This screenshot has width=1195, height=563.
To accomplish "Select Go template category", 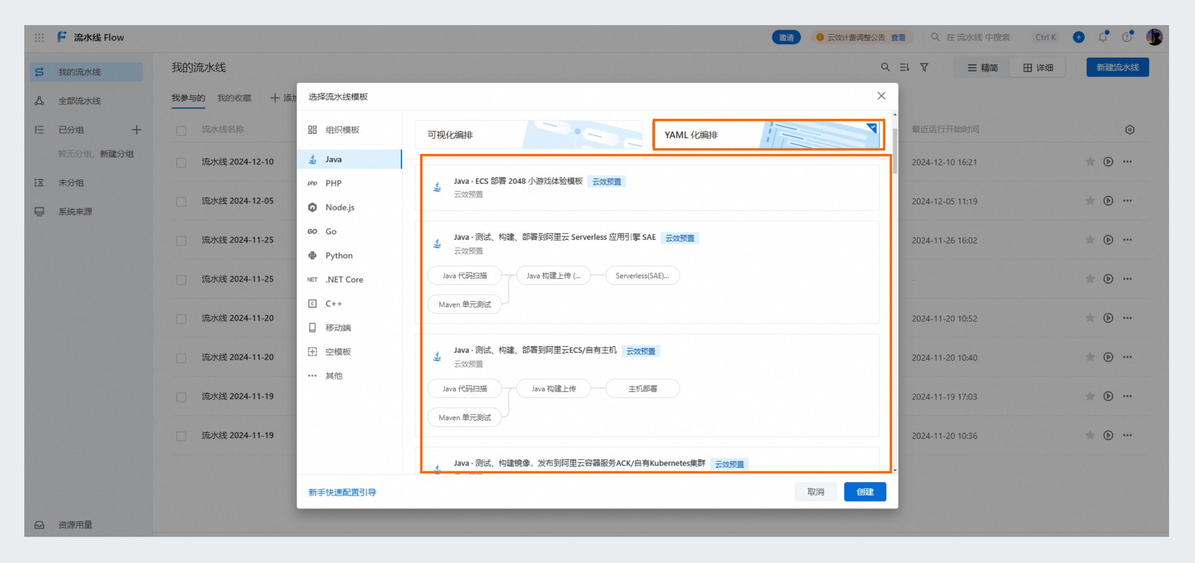I will (x=349, y=231).
